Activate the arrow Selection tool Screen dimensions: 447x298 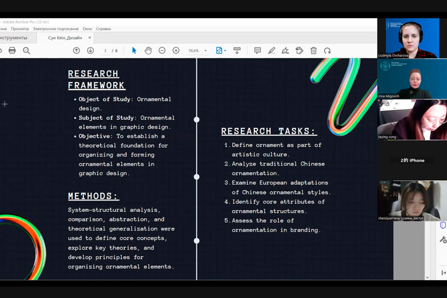[134, 51]
